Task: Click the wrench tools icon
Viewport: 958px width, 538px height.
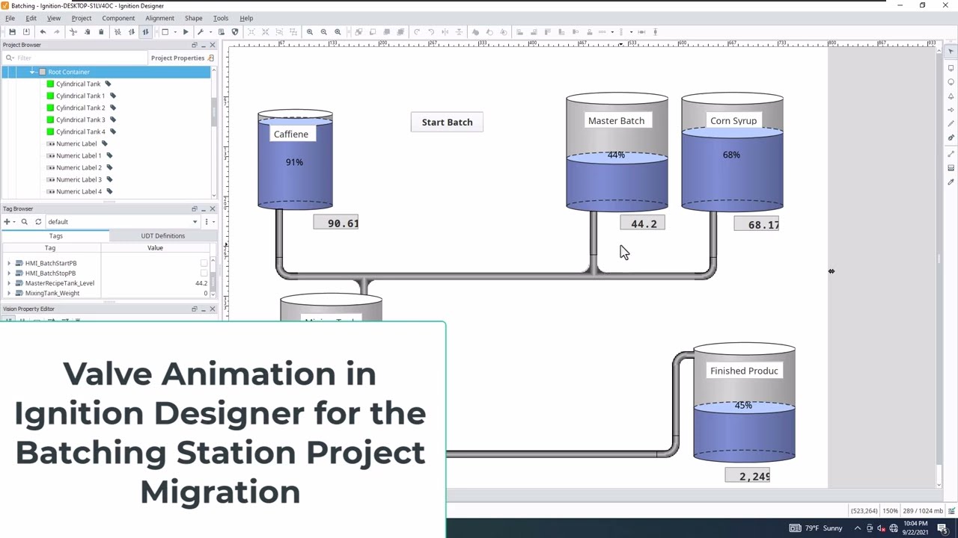Action: (200, 32)
